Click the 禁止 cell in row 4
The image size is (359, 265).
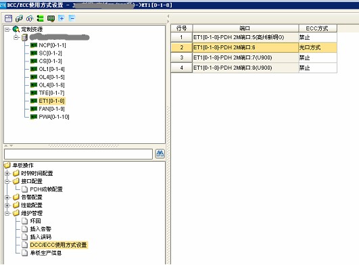click(318, 68)
